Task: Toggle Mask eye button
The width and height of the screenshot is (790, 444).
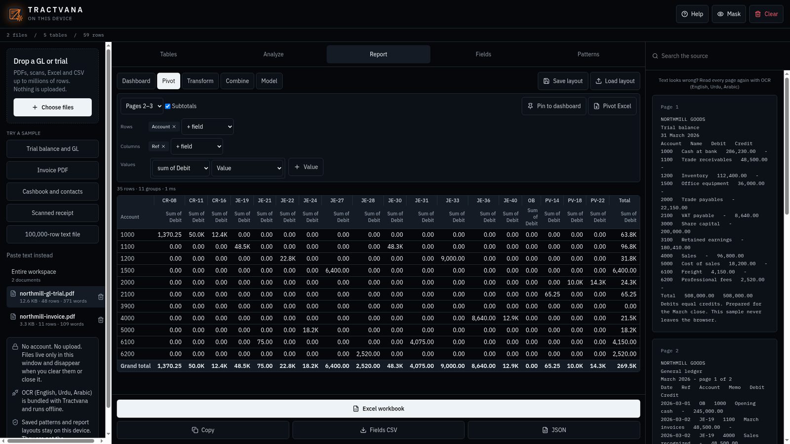Action: point(729,14)
